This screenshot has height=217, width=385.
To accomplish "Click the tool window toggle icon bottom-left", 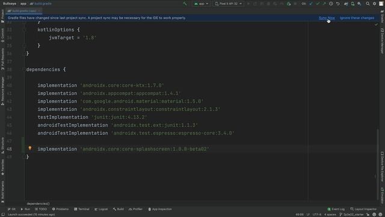I will tap(3, 215).
